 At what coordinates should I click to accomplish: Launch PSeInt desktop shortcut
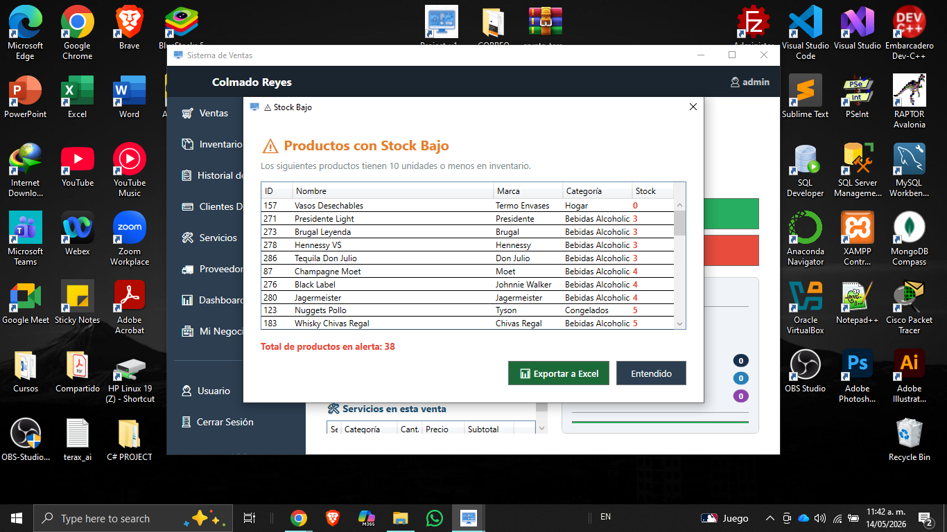(x=858, y=96)
